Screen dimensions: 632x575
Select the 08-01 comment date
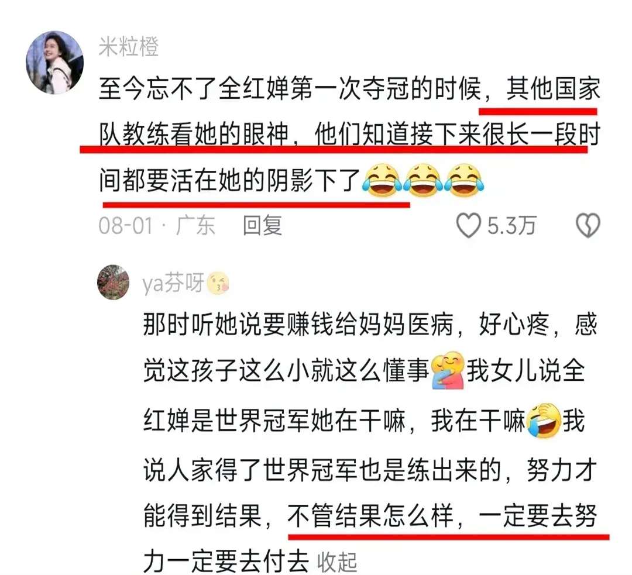point(126,226)
